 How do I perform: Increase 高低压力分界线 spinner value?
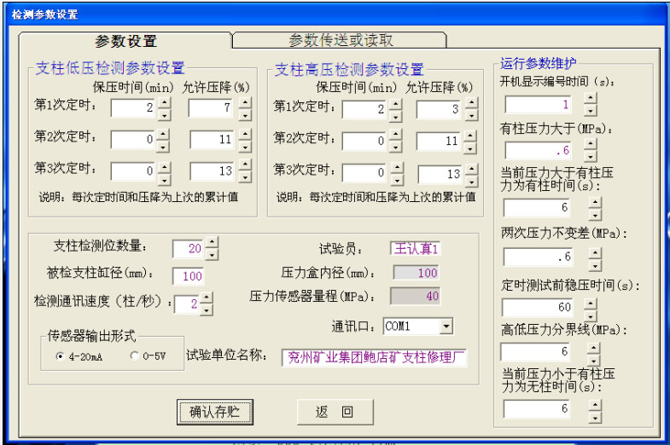click(594, 346)
